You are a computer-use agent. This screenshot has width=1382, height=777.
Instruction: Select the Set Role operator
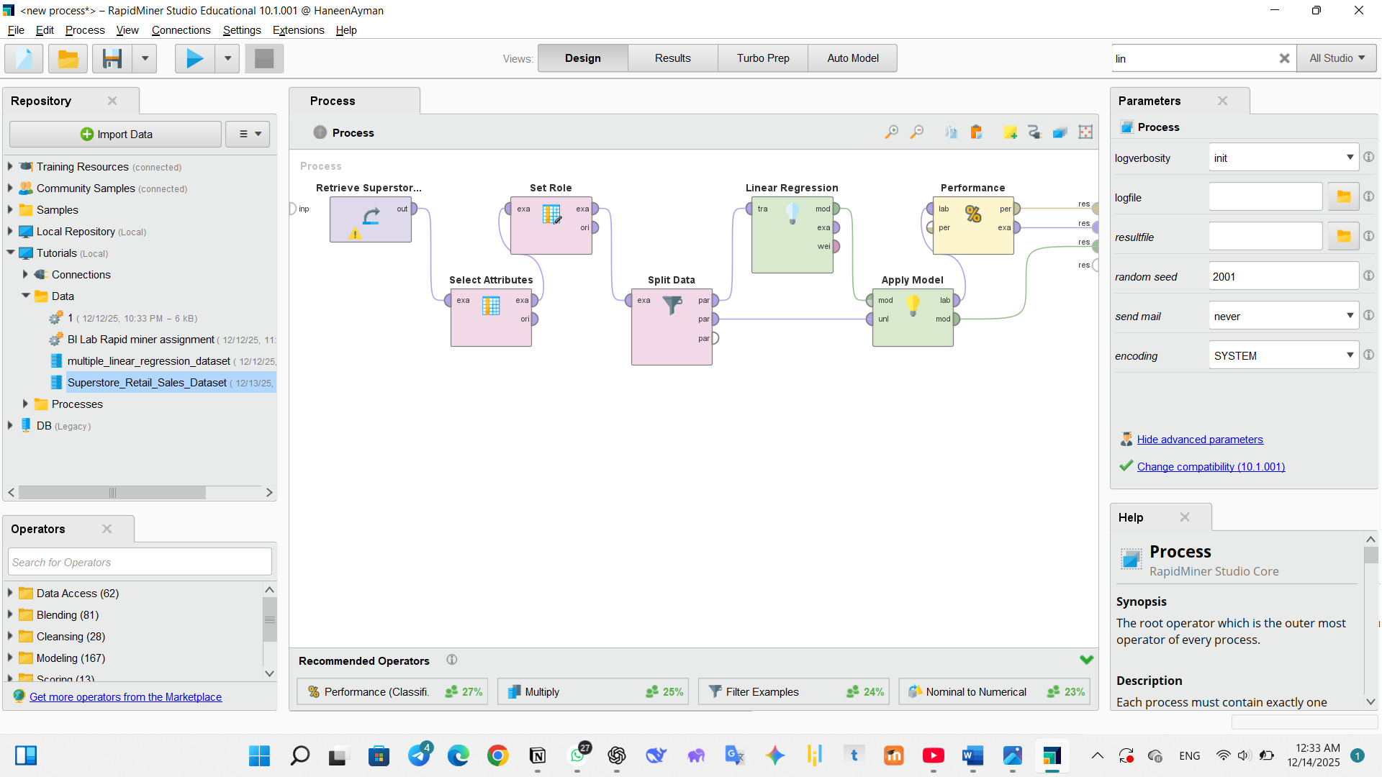pyautogui.click(x=551, y=225)
